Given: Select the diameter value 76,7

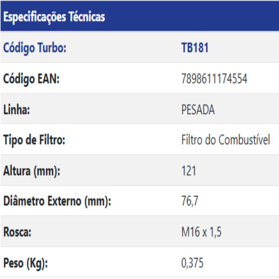Looking at the screenshot, I should (190, 201).
